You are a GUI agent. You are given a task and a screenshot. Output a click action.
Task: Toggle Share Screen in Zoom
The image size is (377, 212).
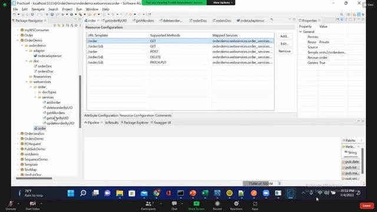pyautogui.click(x=196, y=206)
